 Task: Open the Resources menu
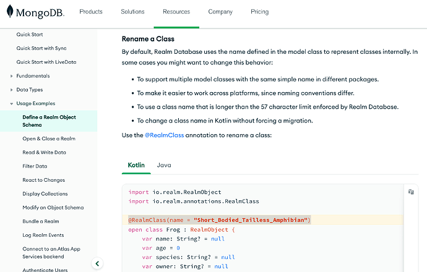[x=176, y=12]
